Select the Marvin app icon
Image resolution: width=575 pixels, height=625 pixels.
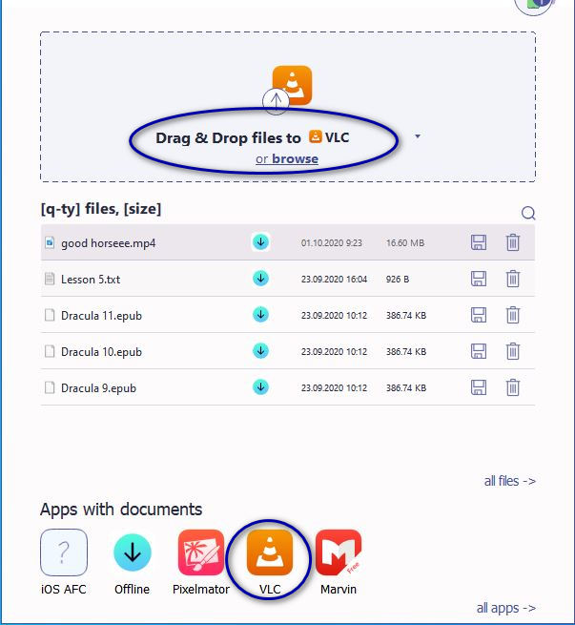coord(339,552)
